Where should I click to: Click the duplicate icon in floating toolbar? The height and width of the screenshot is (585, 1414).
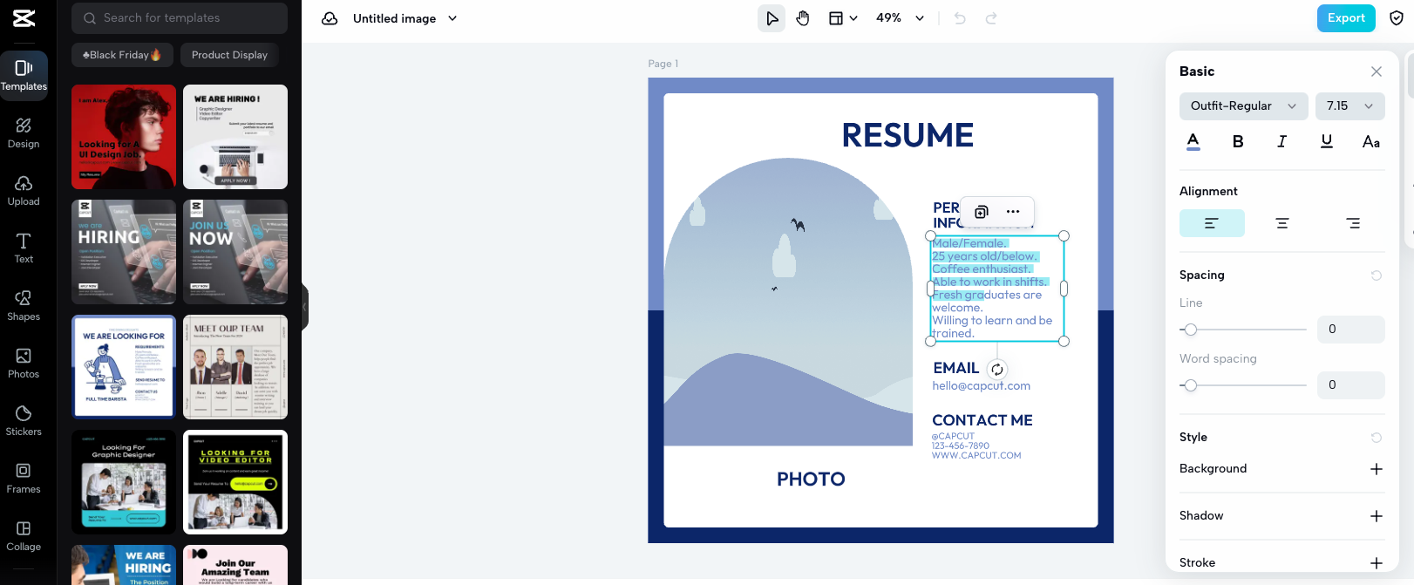(x=982, y=212)
